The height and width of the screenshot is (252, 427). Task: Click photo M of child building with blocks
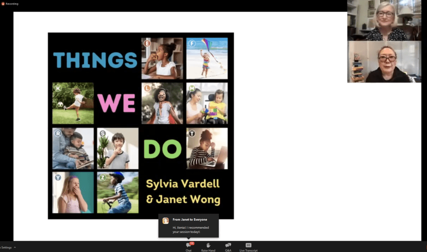(x=207, y=103)
